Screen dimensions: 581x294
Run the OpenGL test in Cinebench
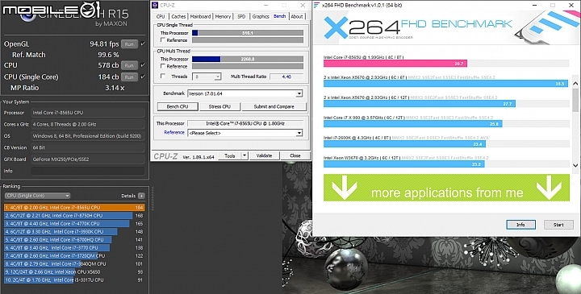click(x=129, y=44)
